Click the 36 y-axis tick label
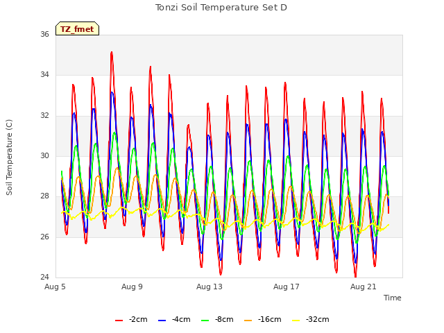The image size is (444, 333). tap(44, 34)
